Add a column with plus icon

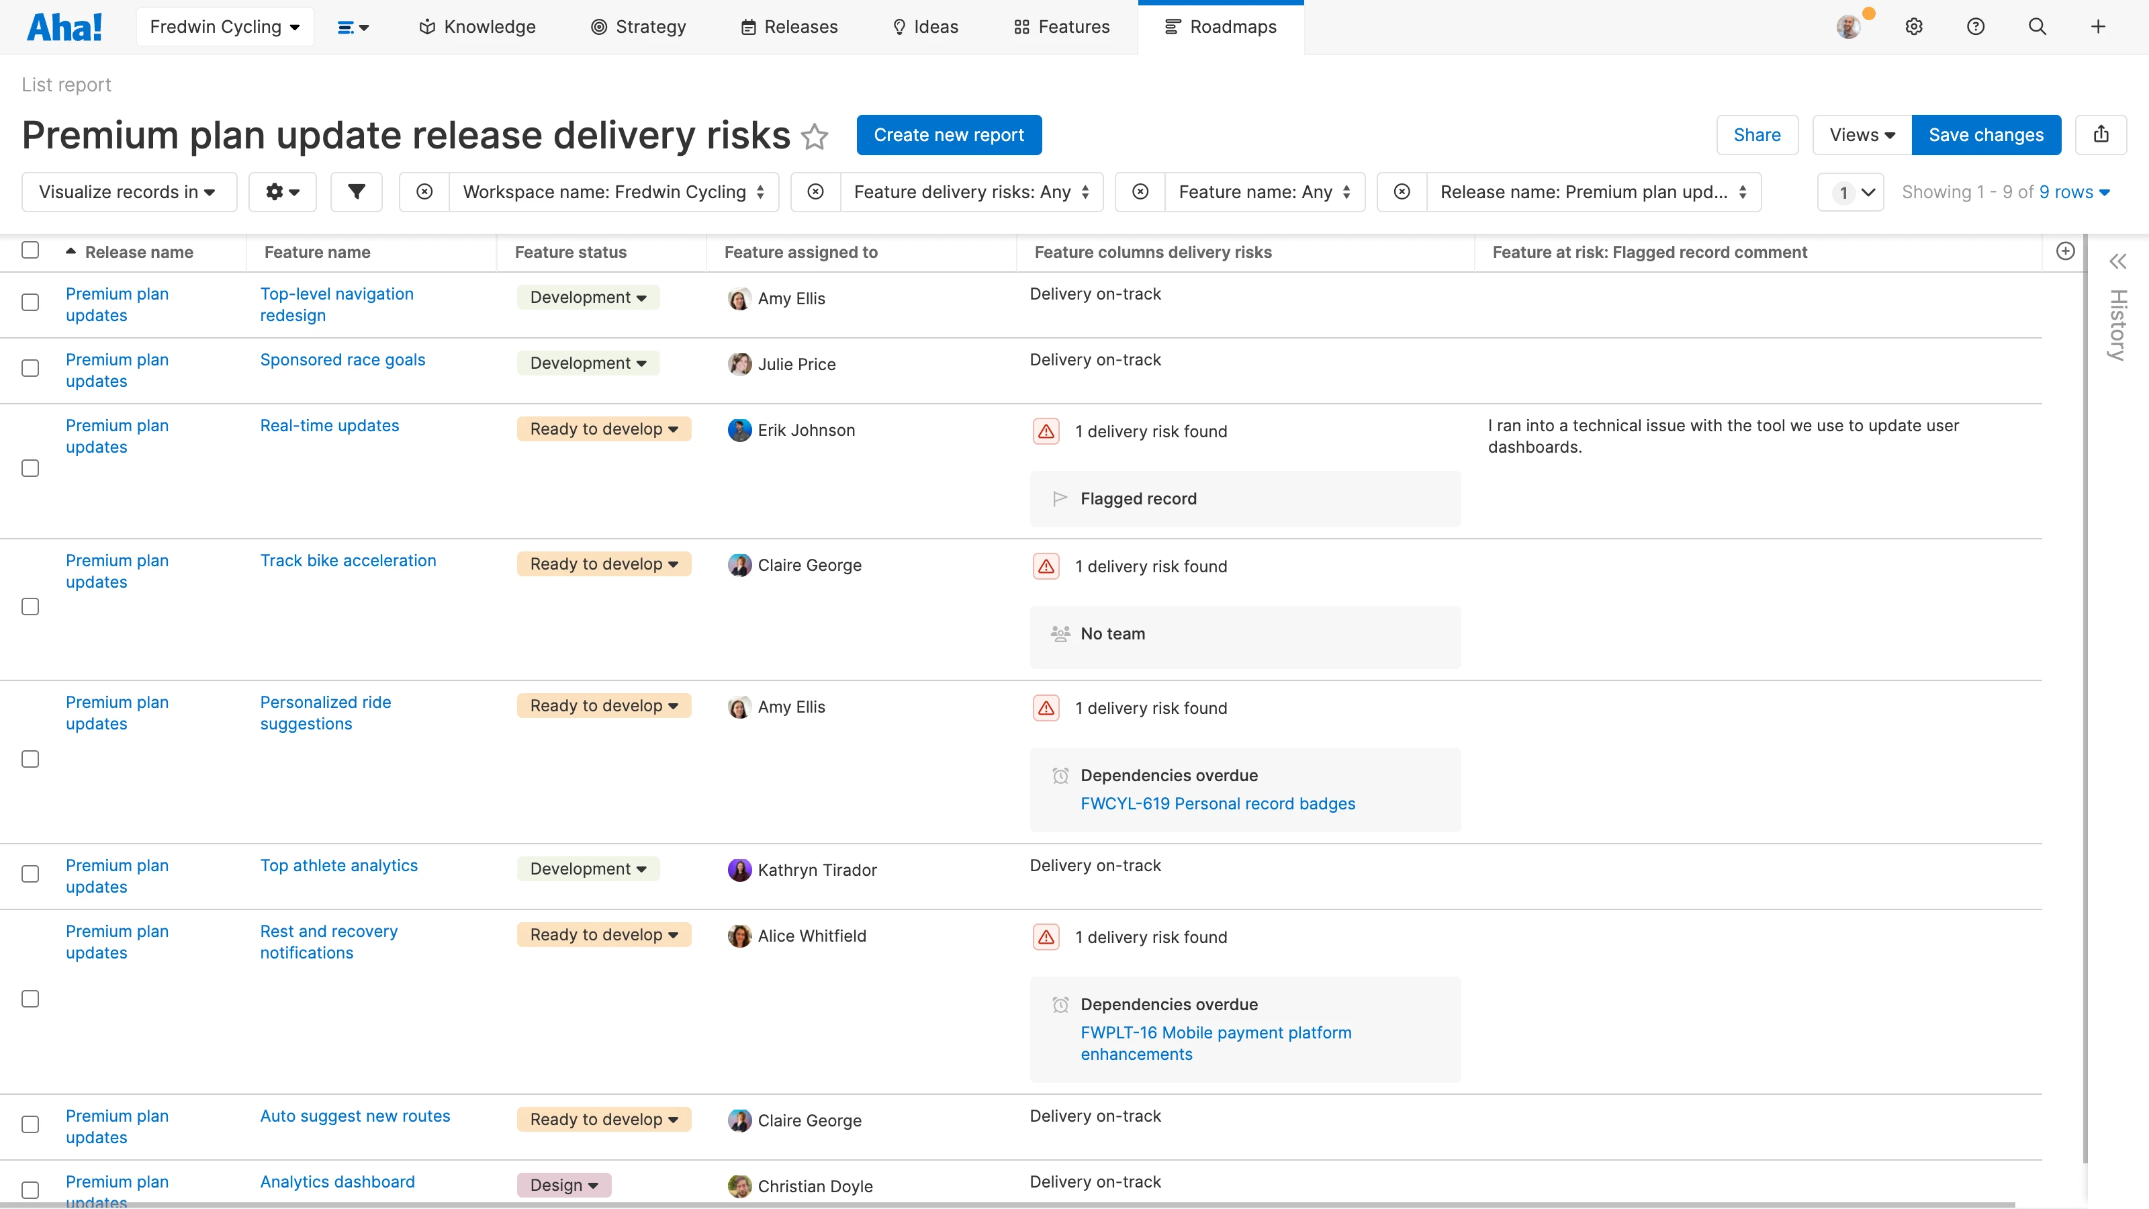click(x=2066, y=251)
